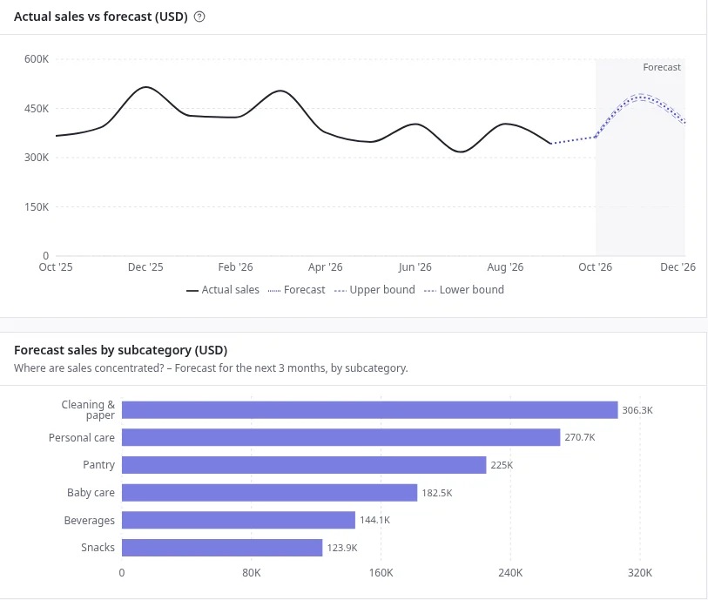Click the Forecast sales by subcategory heading
The image size is (708, 600).
pos(120,350)
